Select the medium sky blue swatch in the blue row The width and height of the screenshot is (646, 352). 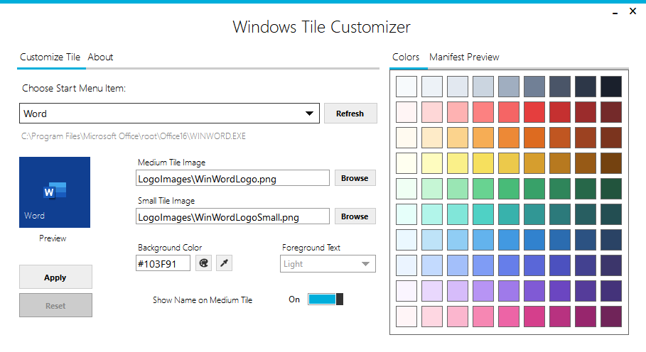coord(483,239)
